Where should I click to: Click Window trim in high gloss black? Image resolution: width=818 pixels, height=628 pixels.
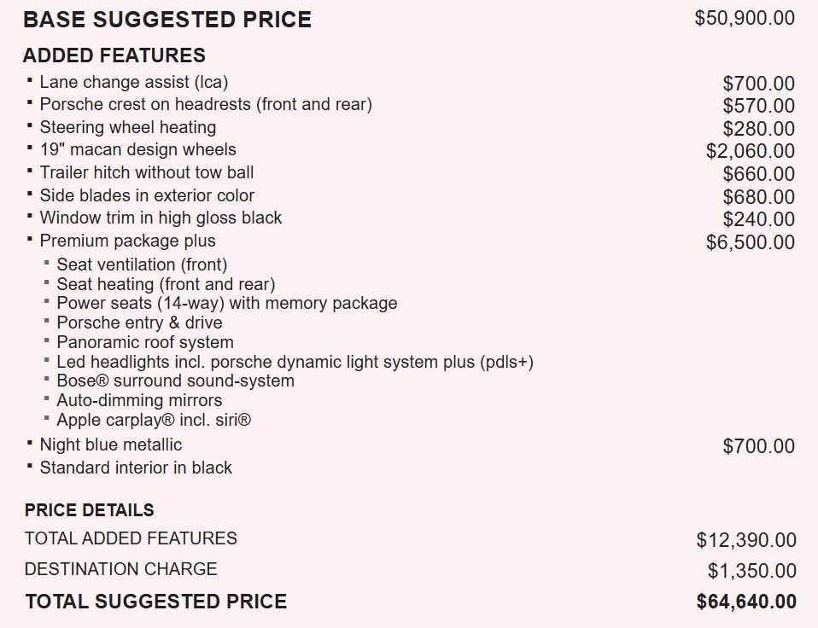[161, 218]
